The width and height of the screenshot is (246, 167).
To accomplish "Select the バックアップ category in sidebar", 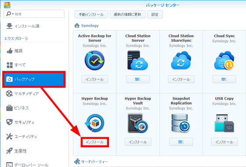I will tap(34, 79).
